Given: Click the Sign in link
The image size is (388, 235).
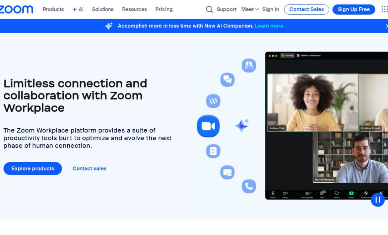Looking at the screenshot, I should coord(271,9).
